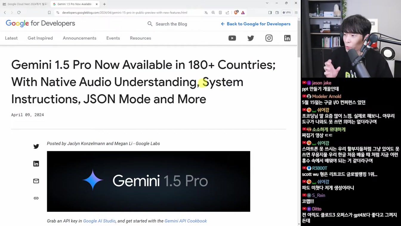401x226 pixels.
Task: Click the article date April 09, 2024
Action: [27, 115]
